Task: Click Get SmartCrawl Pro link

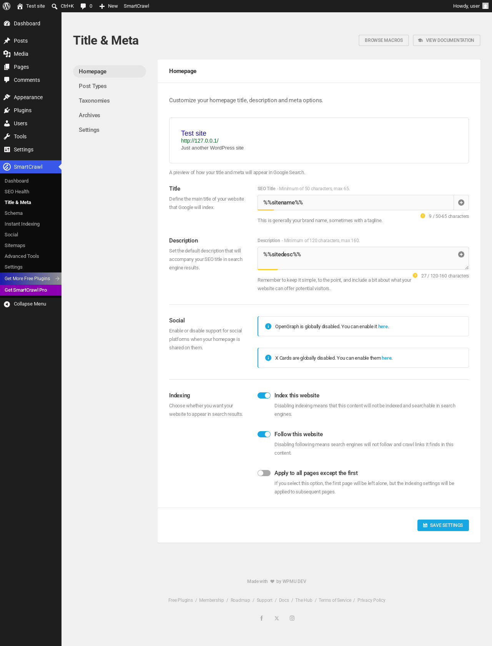Action: pyautogui.click(x=31, y=290)
